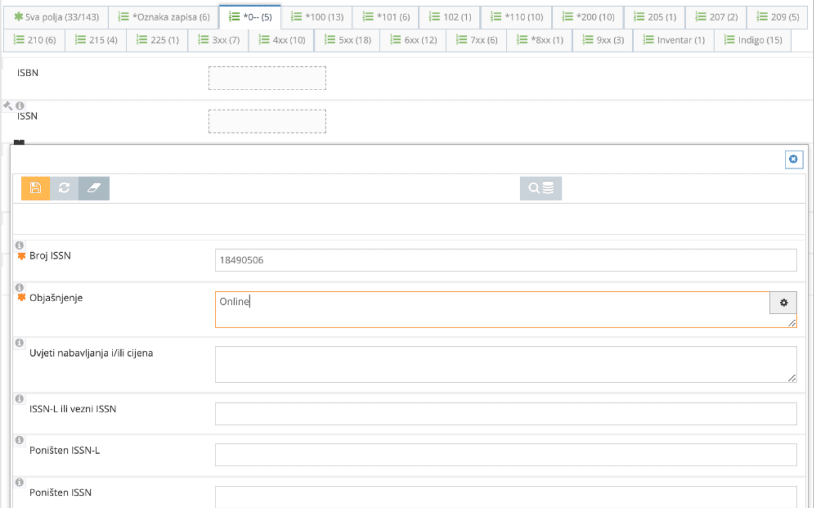Screen dimensions: 815x508
Task: Clear the form with the eraser icon
Action: click(93, 188)
